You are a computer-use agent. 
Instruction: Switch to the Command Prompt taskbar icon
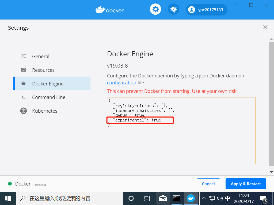177,198
